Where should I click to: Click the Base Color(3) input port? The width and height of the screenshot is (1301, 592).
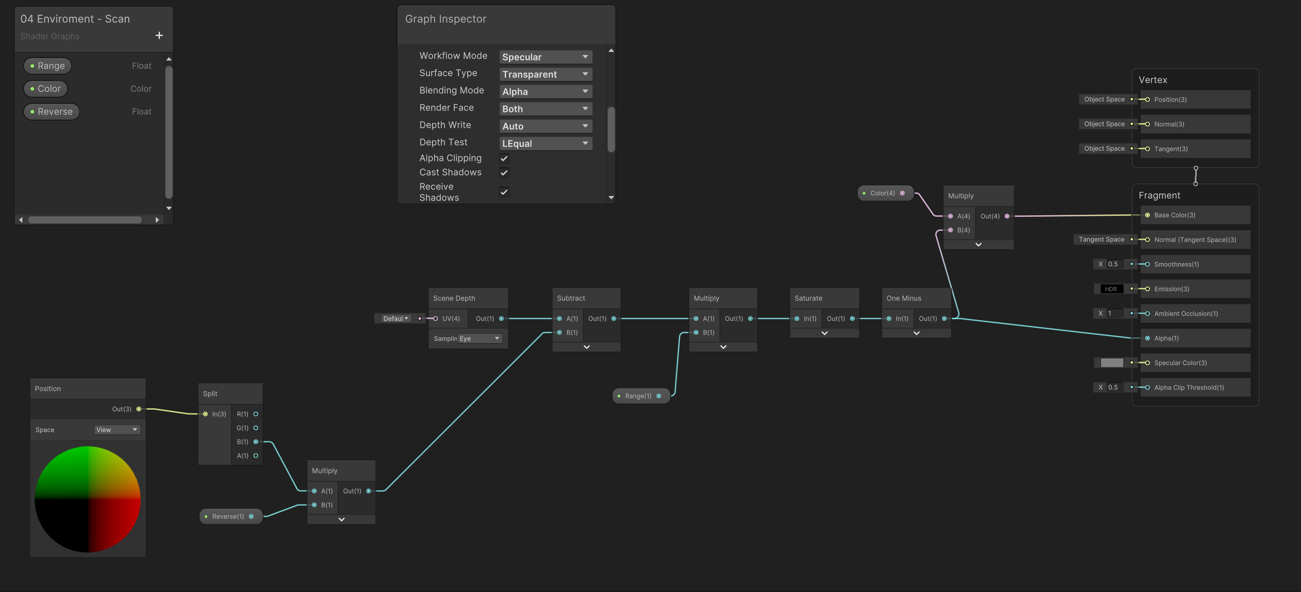(1147, 215)
